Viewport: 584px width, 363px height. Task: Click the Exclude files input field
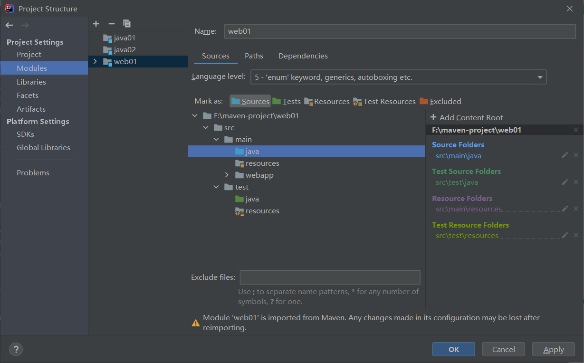pos(330,277)
